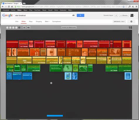
Task: Open Play in the top bar
Action: 31,10
